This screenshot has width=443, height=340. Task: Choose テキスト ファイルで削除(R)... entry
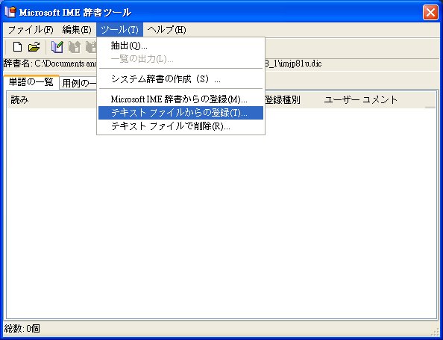180,126
